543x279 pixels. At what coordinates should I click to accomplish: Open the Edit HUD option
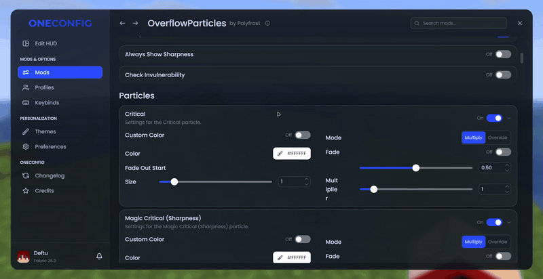pyautogui.click(x=39, y=43)
